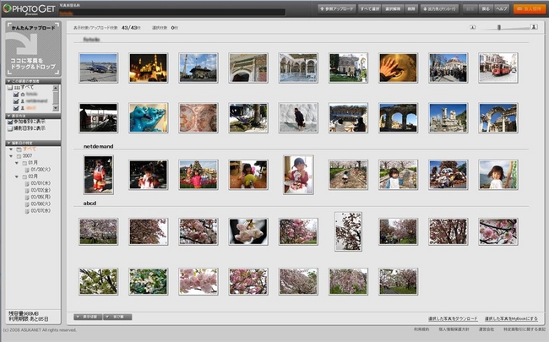Click the 2007 folder label
The width and height of the screenshot is (549, 342).
pyautogui.click(x=27, y=156)
